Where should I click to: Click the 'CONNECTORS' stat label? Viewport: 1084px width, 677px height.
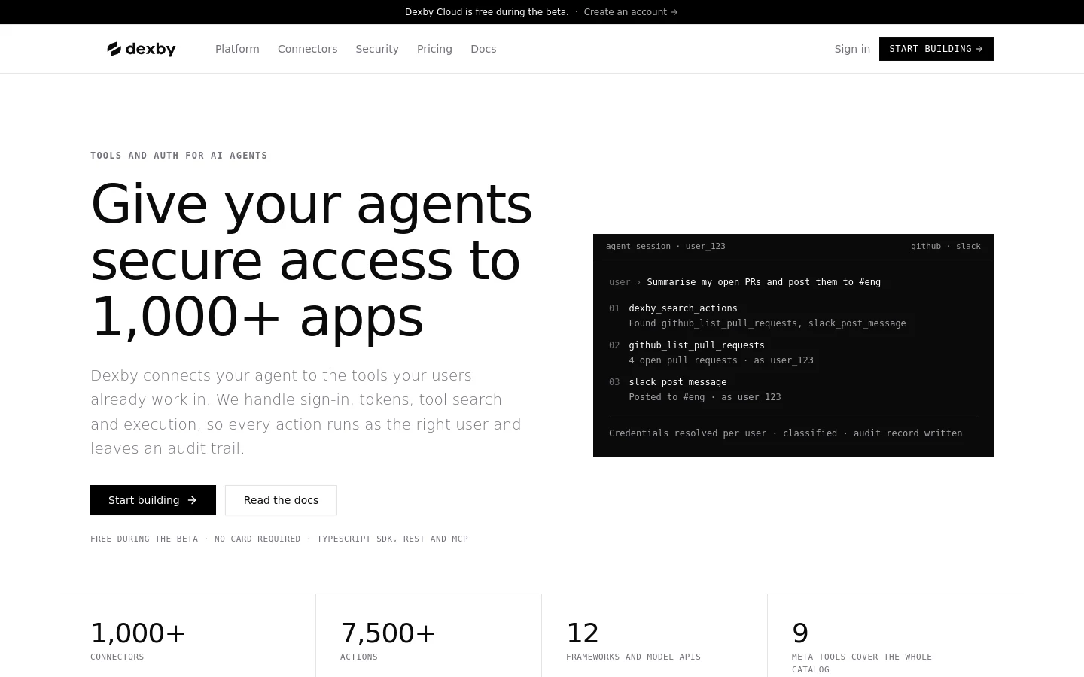pyautogui.click(x=117, y=657)
